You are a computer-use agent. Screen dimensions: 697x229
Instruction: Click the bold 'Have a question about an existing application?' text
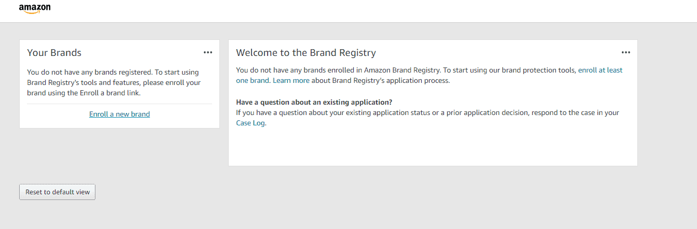pyautogui.click(x=314, y=102)
